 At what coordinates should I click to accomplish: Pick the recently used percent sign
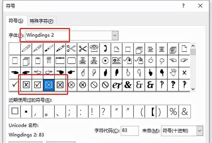tap(173, 111)
